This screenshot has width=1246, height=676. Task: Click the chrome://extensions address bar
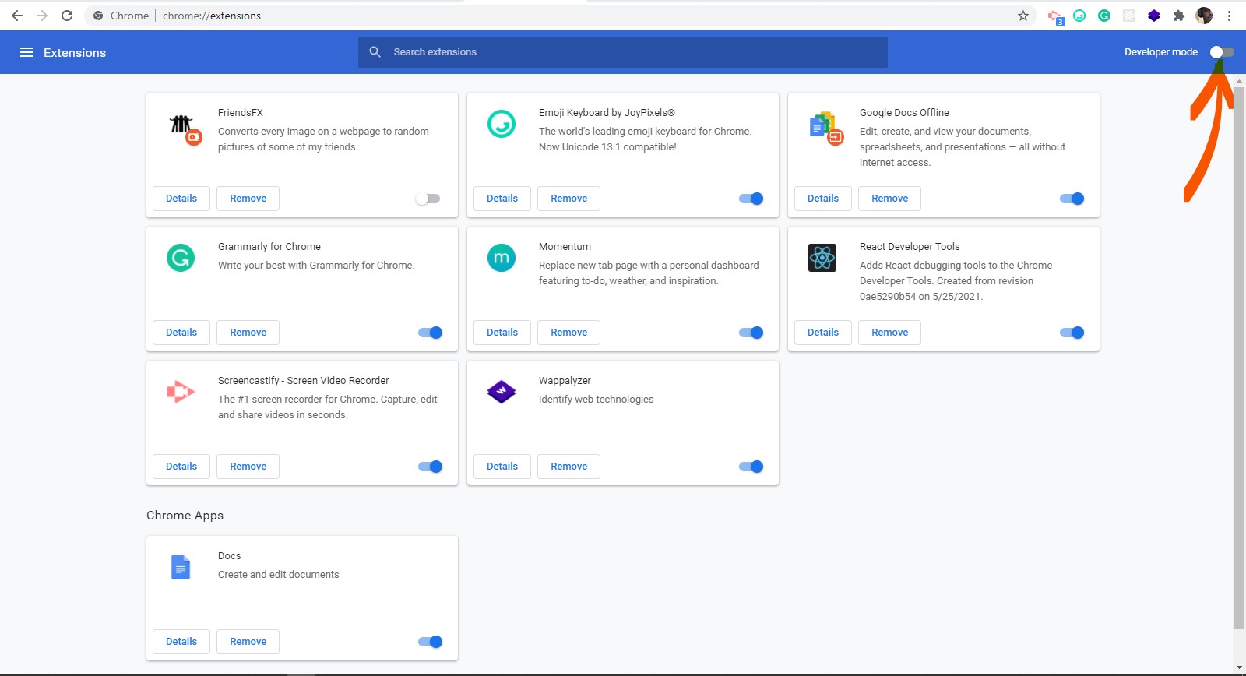561,16
